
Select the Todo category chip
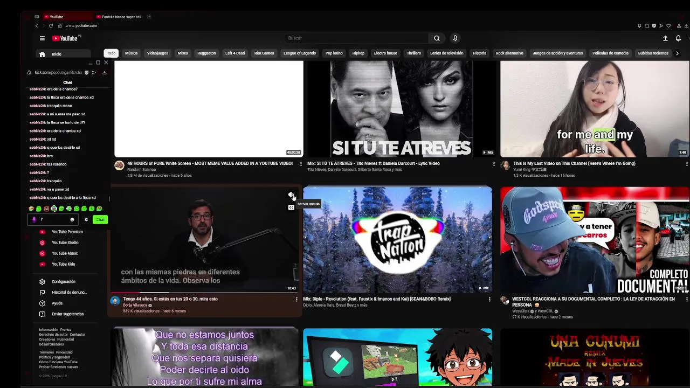[111, 53]
